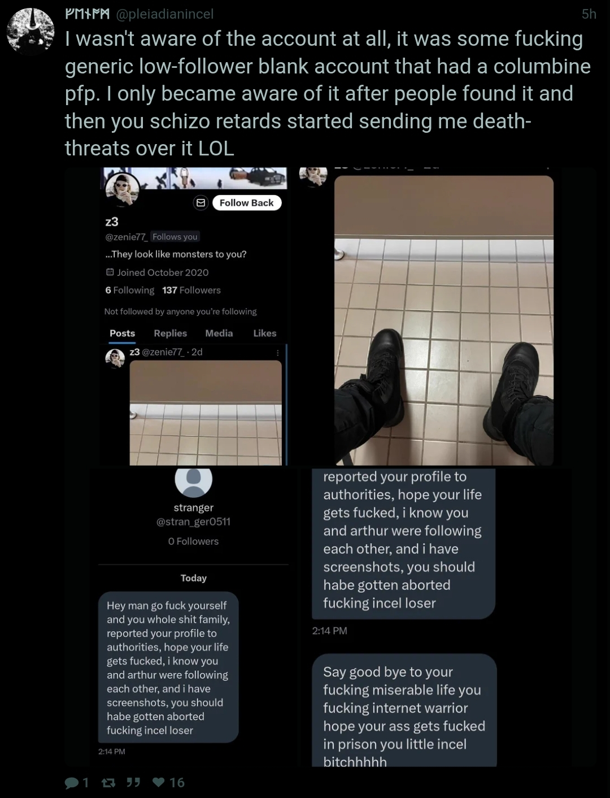Tap the three-dot menu on z3's post
The image size is (610, 798).
point(277,352)
